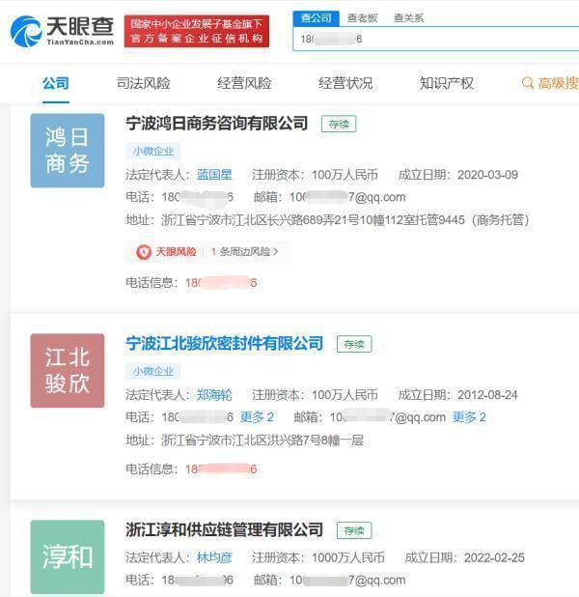Screen dimensions: 579x597
Task: Expand 更多 2 emails for 江北骏欣
Action: click(469, 417)
